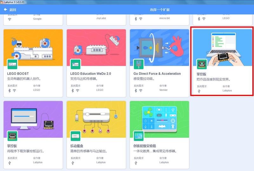
Task: Click micro:bit collaborator name
Action: pyautogui.click(x=164, y=18)
